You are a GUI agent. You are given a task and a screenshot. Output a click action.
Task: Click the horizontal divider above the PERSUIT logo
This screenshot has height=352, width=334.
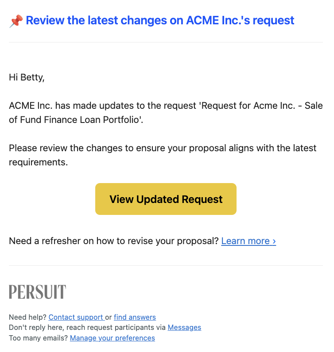[166, 266]
